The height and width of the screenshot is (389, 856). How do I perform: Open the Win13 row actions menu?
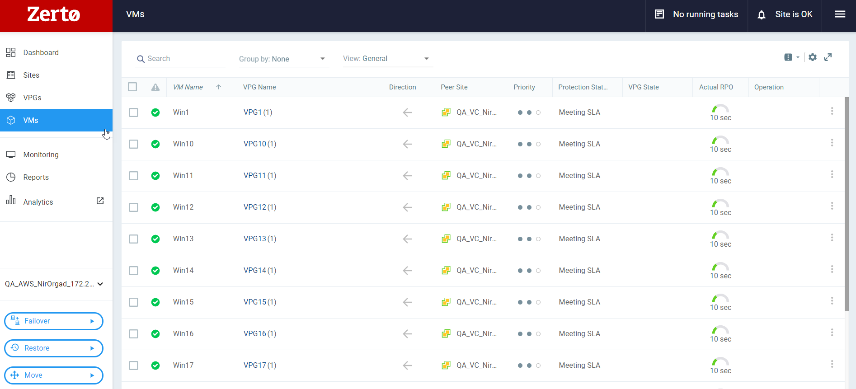[832, 238]
